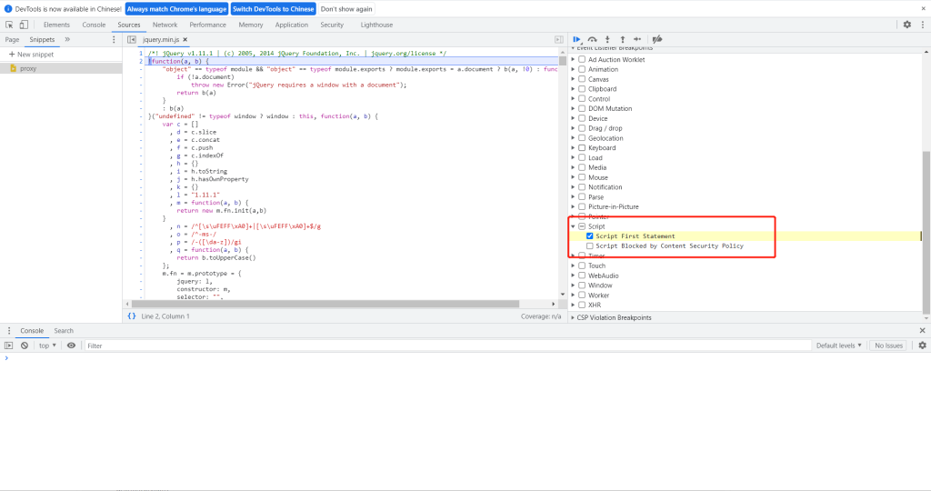Switch to the Network tab

coord(165,25)
